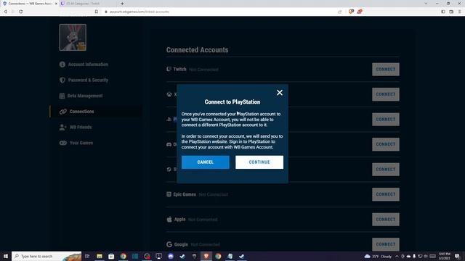This screenshot has width=465, height=261.
Task: Toggle the browser sidebar panel
Action: (443, 12)
